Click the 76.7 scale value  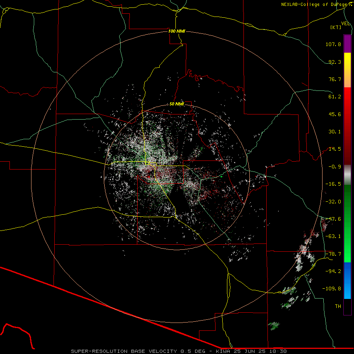click(335, 79)
